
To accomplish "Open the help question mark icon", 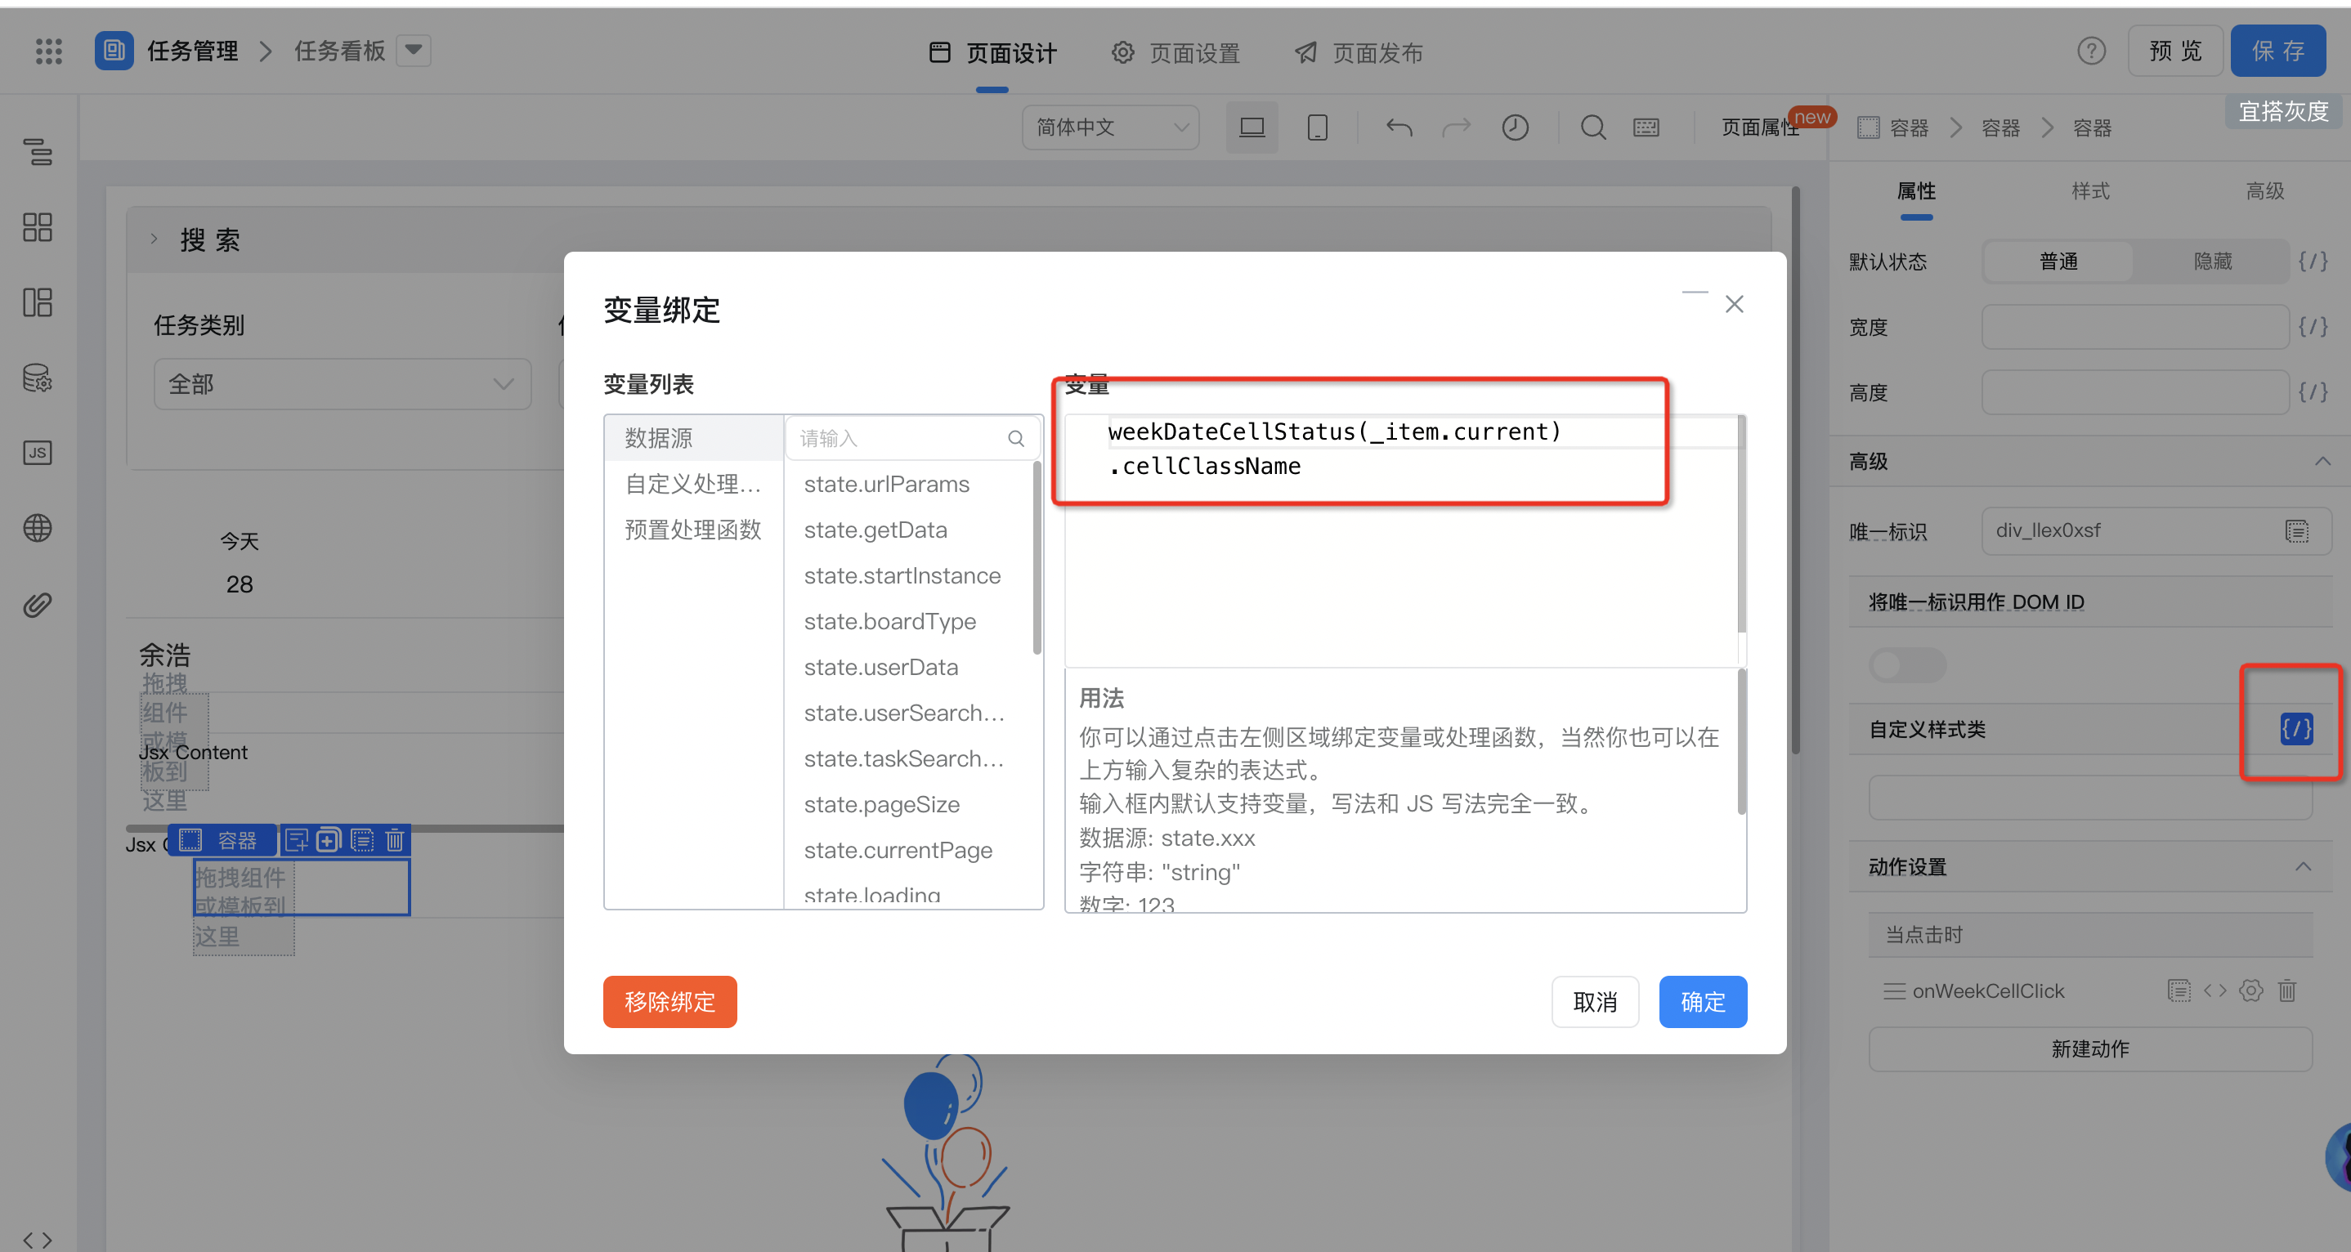I will tap(2091, 51).
